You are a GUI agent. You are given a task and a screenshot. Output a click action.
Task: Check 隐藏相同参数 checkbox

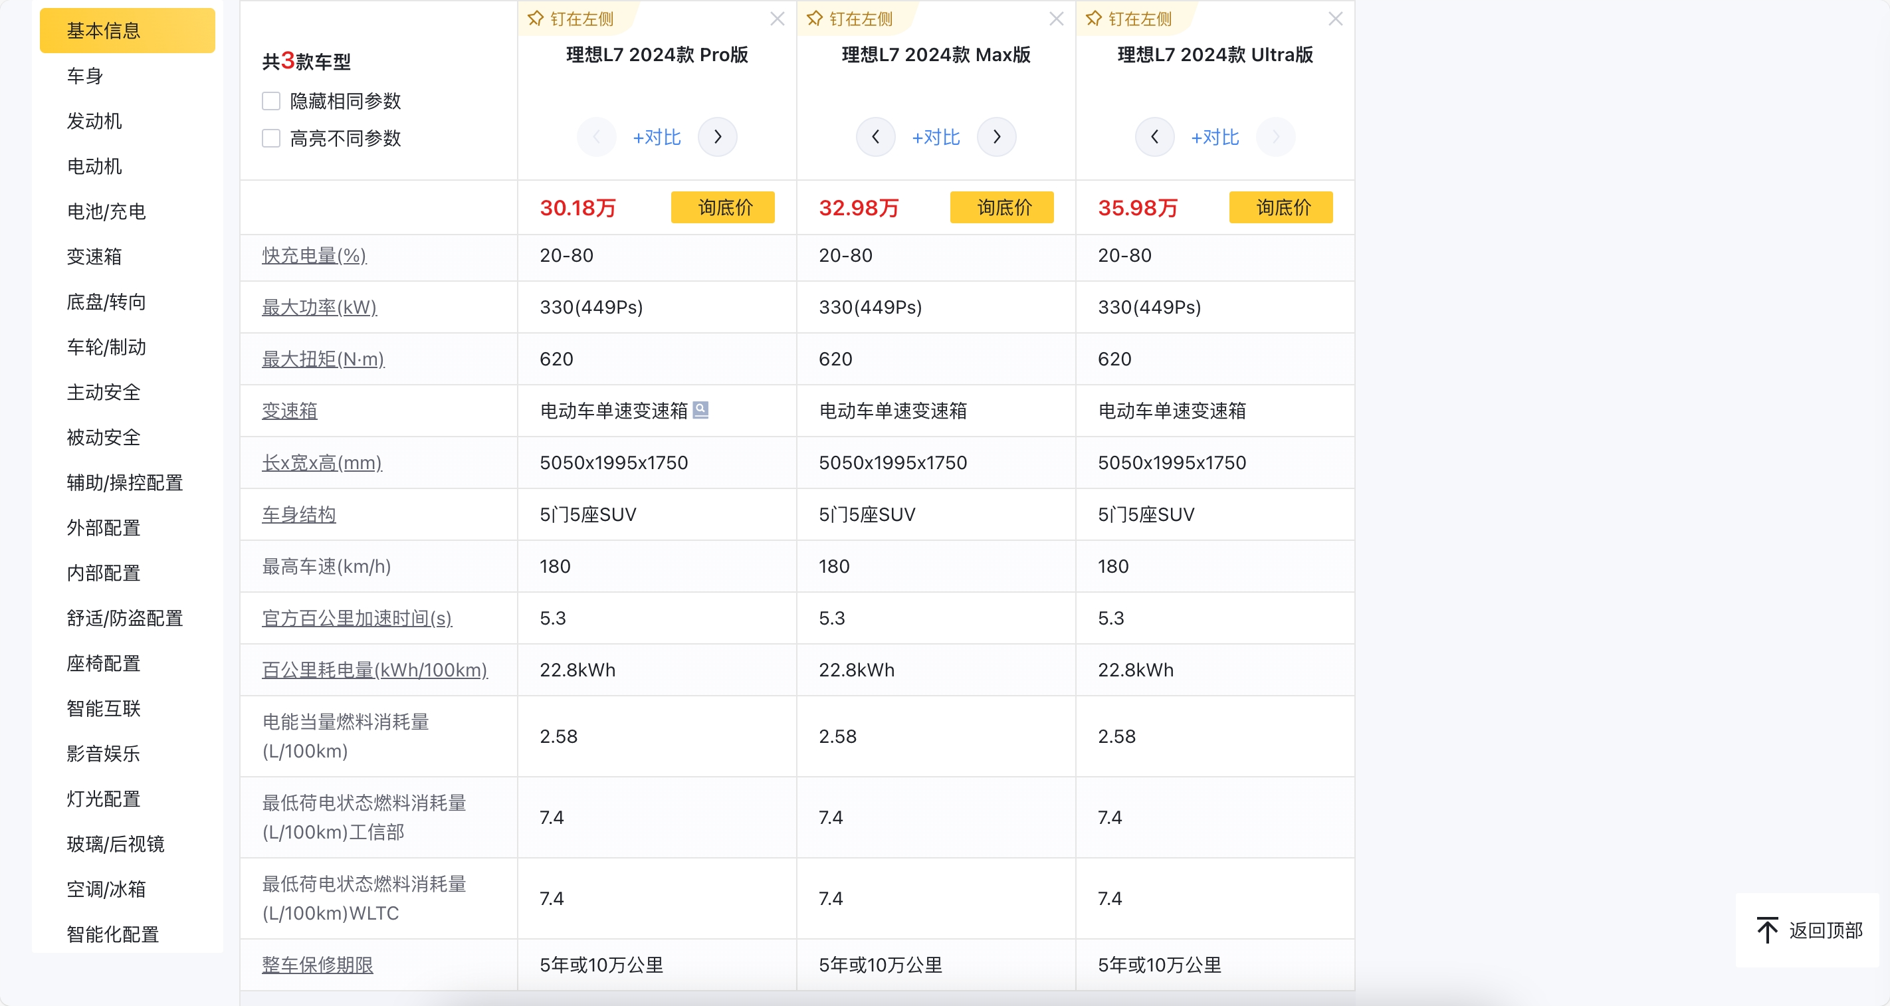click(x=270, y=100)
